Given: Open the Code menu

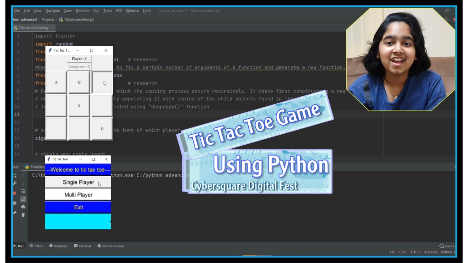Looking at the screenshot, I should tap(68, 11).
